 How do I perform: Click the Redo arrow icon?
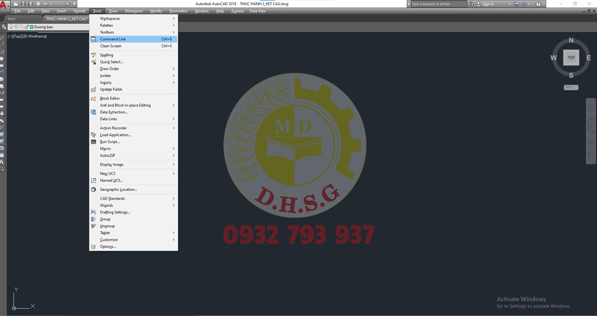pyautogui.click(x=57, y=4)
